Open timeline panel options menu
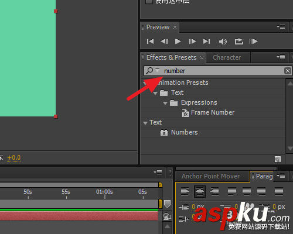The image size is (293, 234). tap(158, 172)
